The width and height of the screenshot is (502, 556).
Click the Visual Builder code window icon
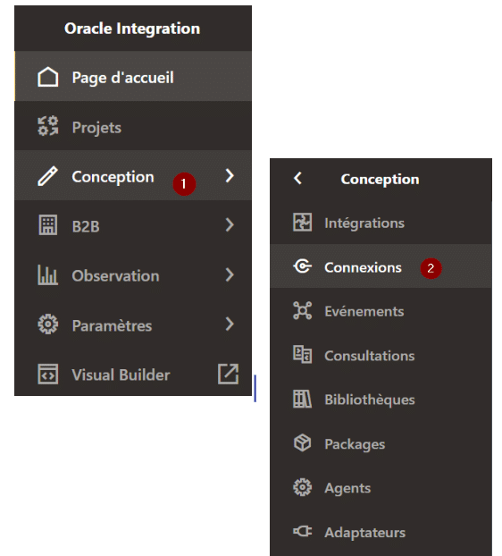pos(48,374)
